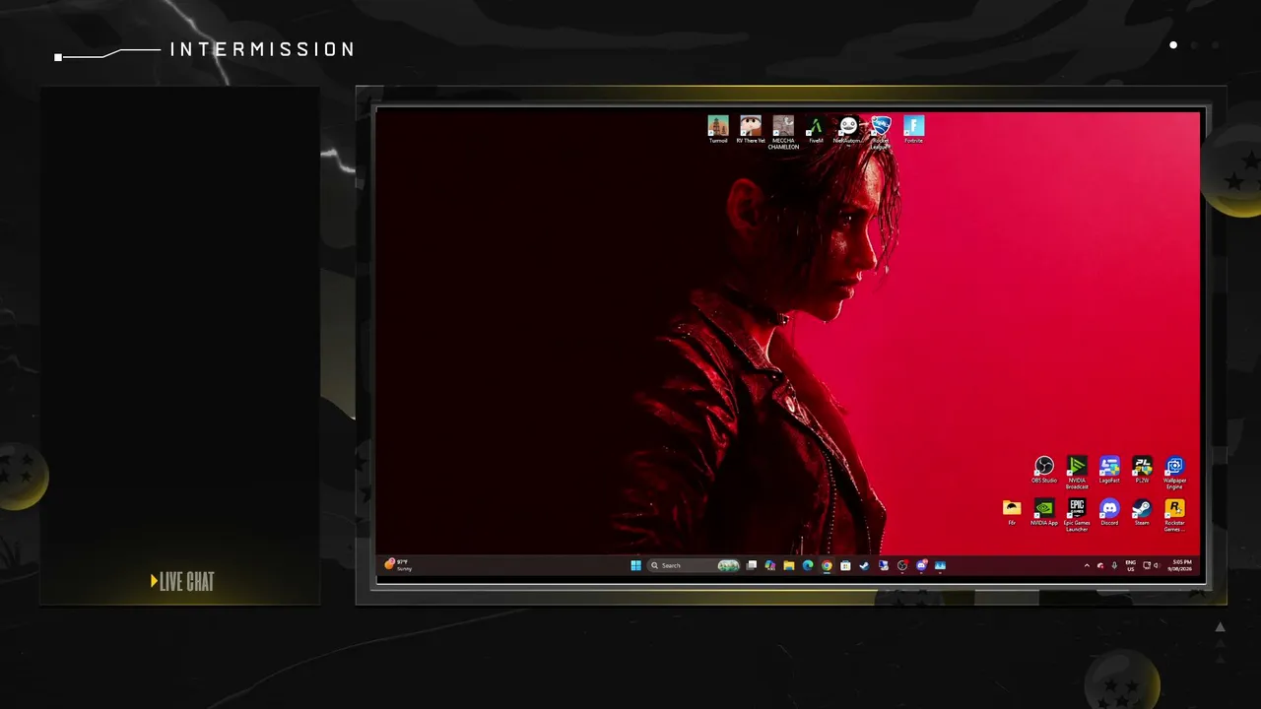
Task: Open the volume control in the system tray
Action: [x=1157, y=565]
